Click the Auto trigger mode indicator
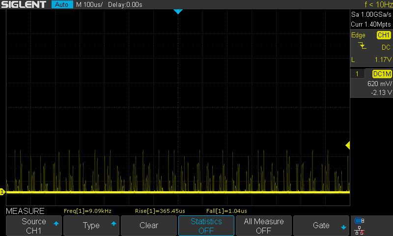This screenshot has width=393, height=236. pyautogui.click(x=62, y=4)
